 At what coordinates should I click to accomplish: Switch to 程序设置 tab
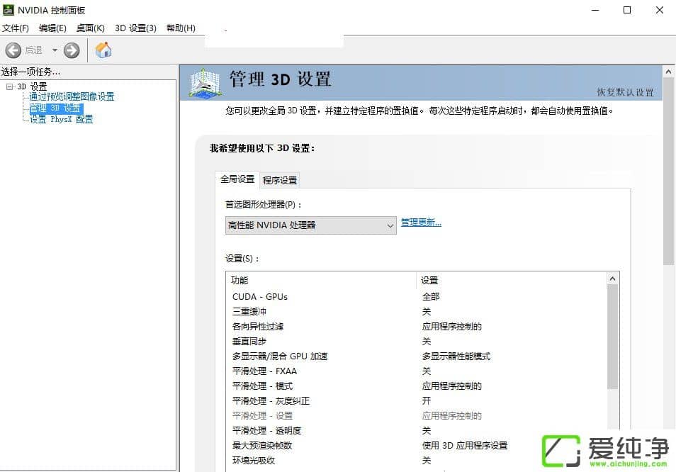280,180
